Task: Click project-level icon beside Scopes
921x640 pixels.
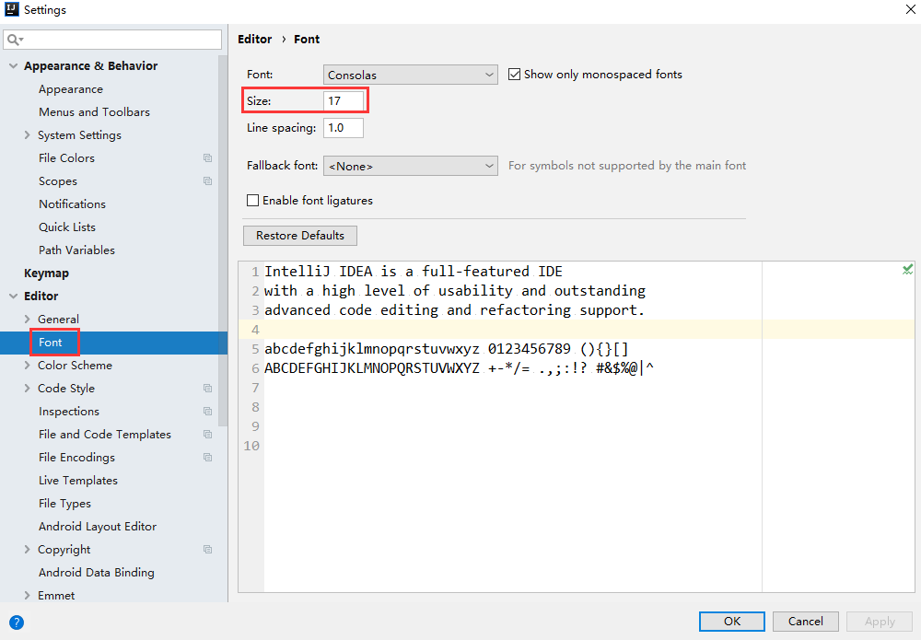Action: pyautogui.click(x=207, y=181)
